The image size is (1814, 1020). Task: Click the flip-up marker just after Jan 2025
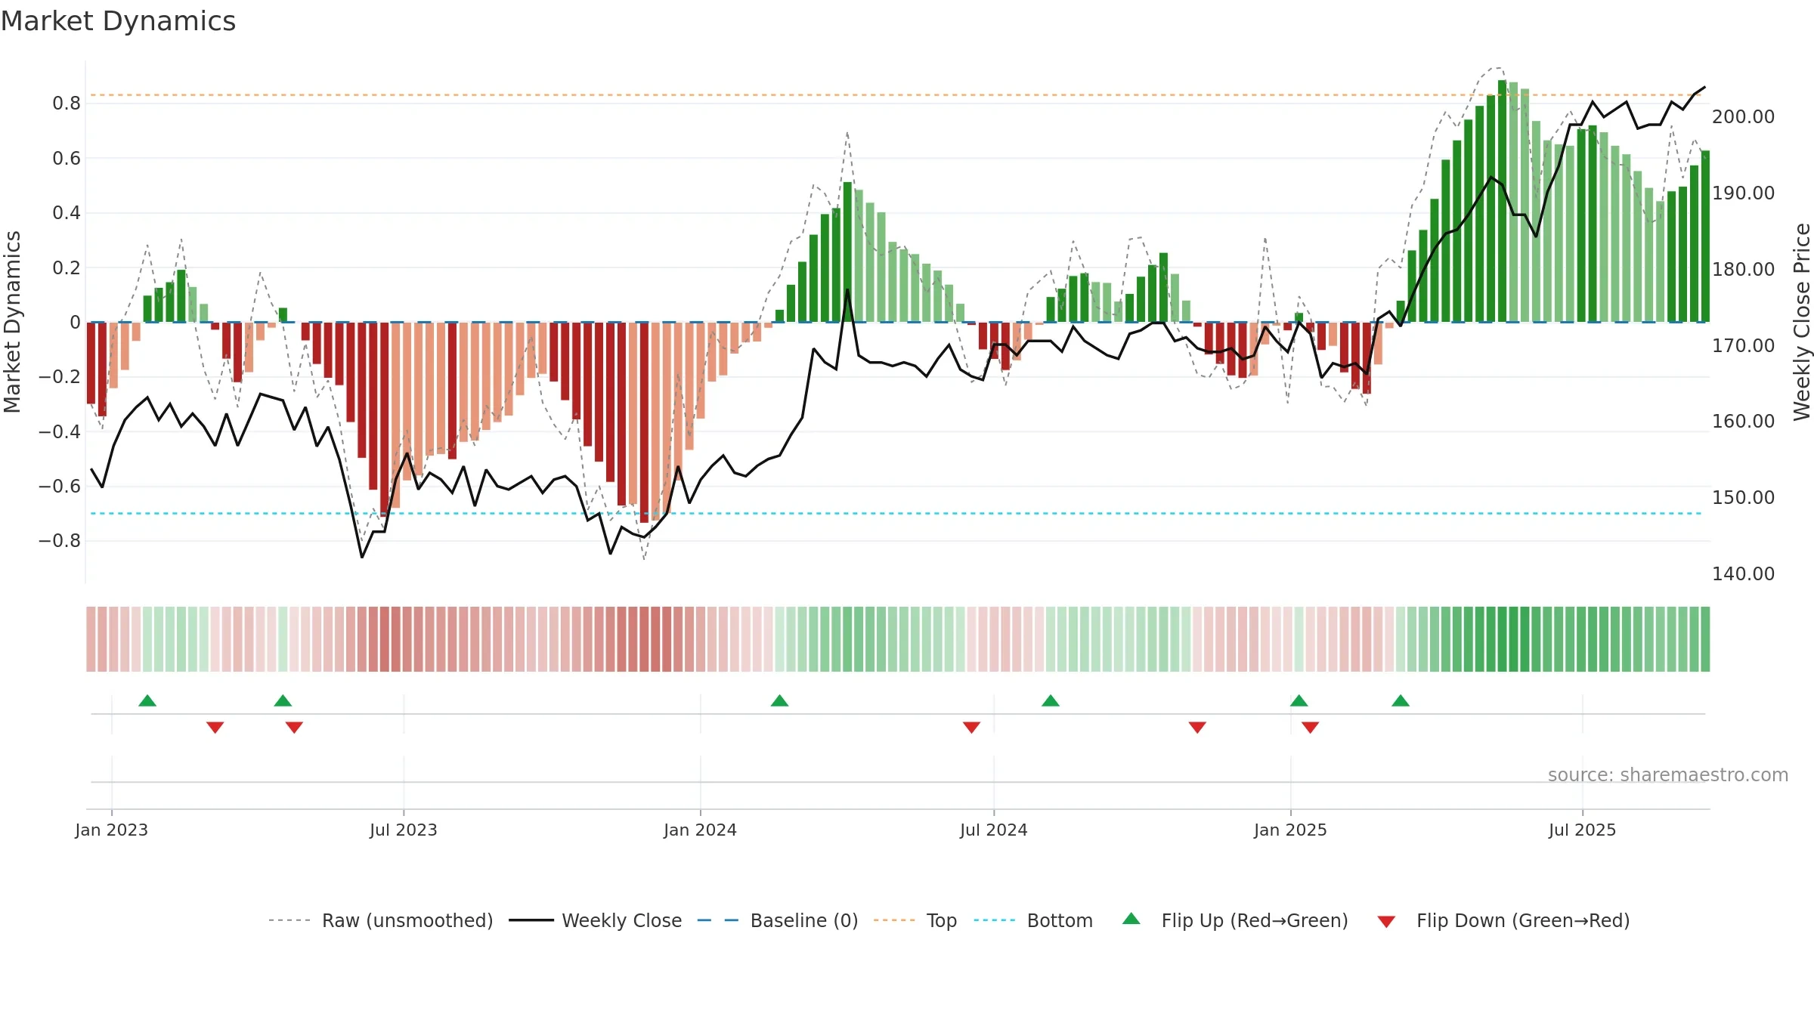1299,700
